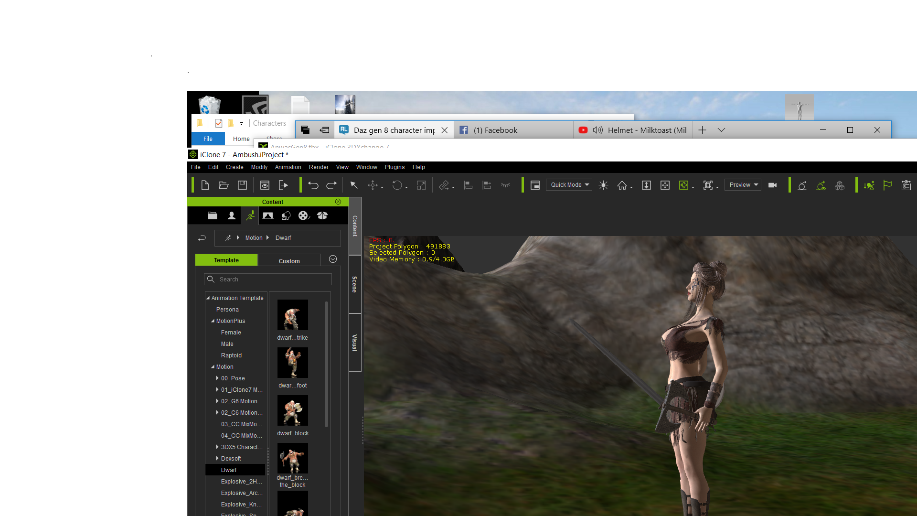The image size is (917, 516).
Task: Click the closed-eye hide icon
Action: pyautogui.click(x=506, y=185)
